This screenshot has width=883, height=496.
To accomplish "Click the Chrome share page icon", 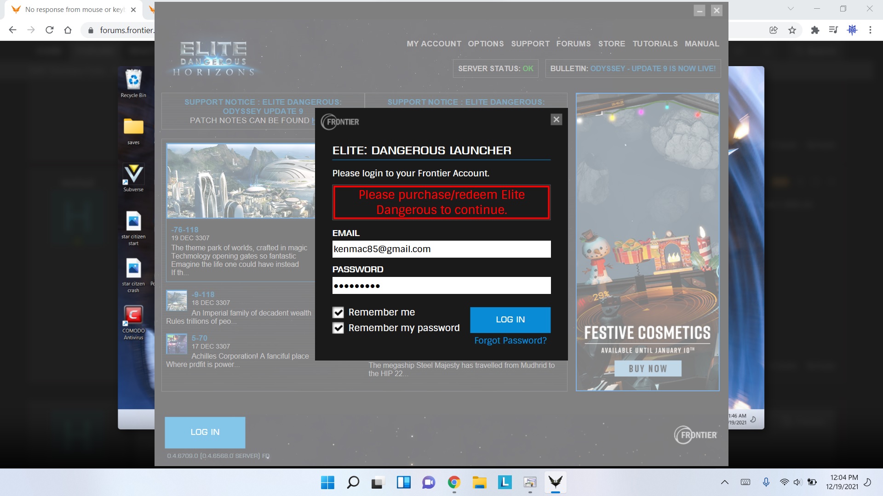I will coord(774,30).
